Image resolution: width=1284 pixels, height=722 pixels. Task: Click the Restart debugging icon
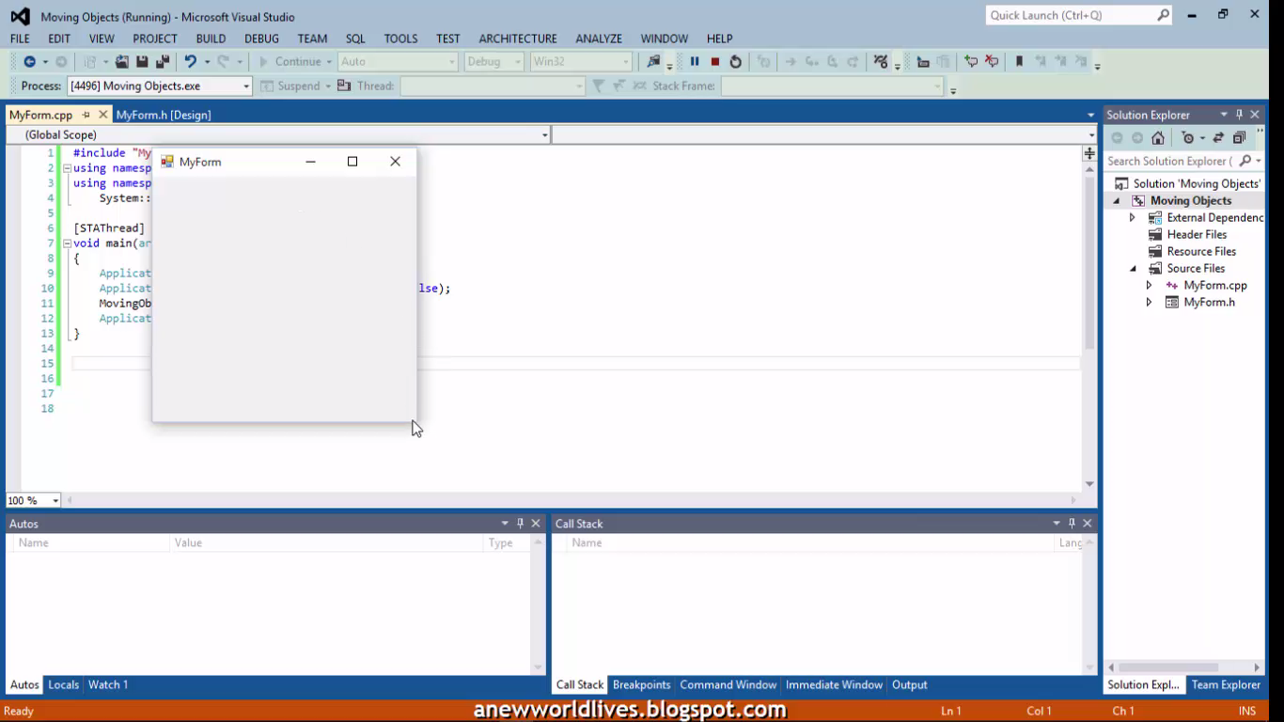coord(735,62)
